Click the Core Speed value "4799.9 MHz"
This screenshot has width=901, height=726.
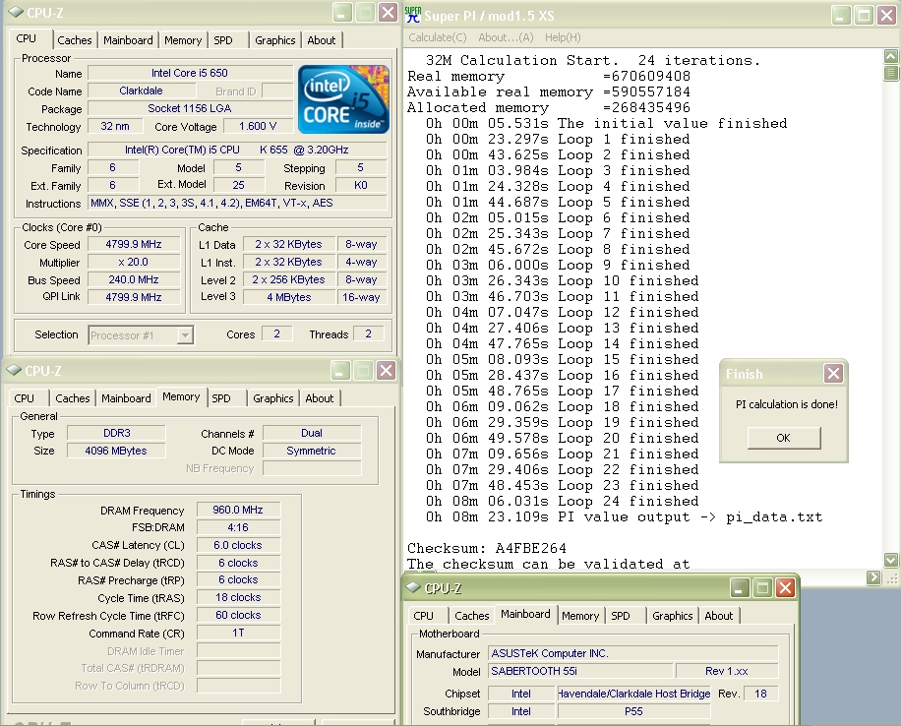(x=134, y=244)
